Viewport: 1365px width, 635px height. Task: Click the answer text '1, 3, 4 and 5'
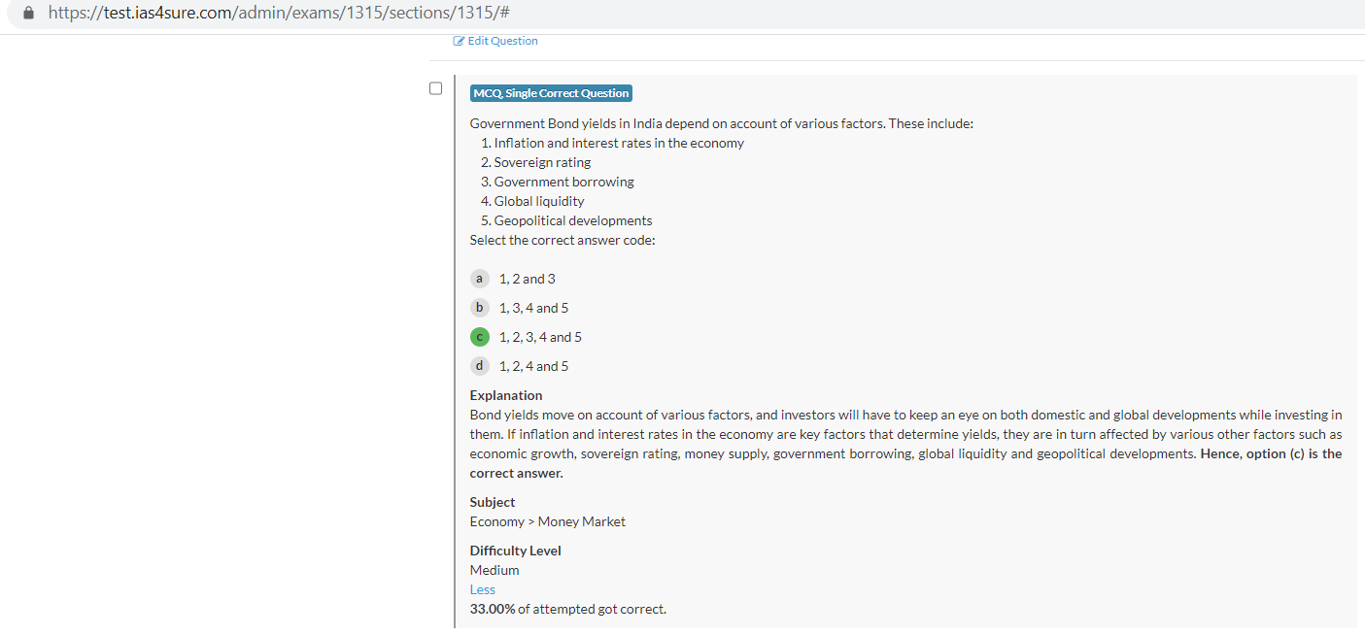pyautogui.click(x=533, y=308)
